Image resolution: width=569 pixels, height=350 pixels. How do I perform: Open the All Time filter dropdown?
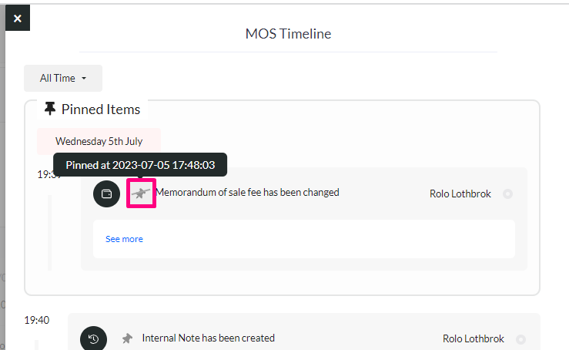pos(63,78)
